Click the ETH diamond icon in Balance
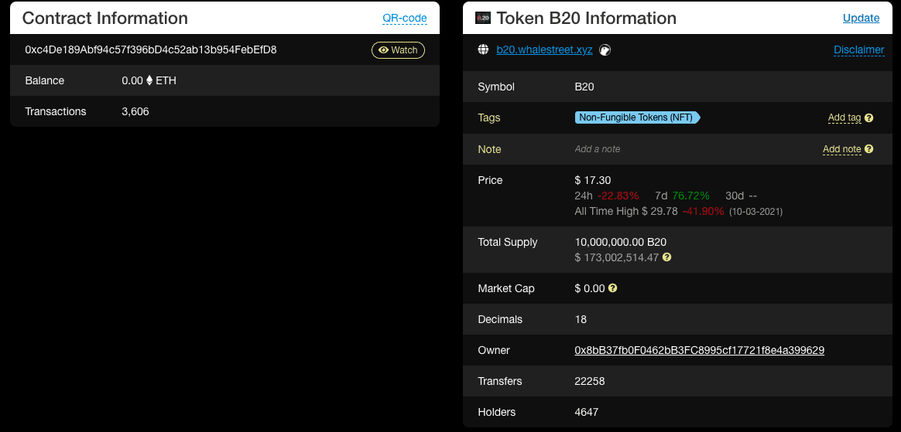This screenshot has width=901, height=432. coord(149,80)
